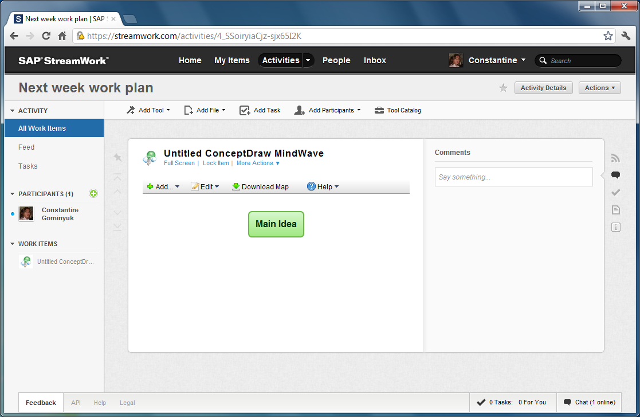Image resolution: width=640 pixels, height=417 pixels.
Task: Collapse the ACTIVITY section
Action: [12, 111]
